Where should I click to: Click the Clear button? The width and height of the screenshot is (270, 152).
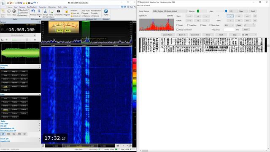[x=208, y=35]
